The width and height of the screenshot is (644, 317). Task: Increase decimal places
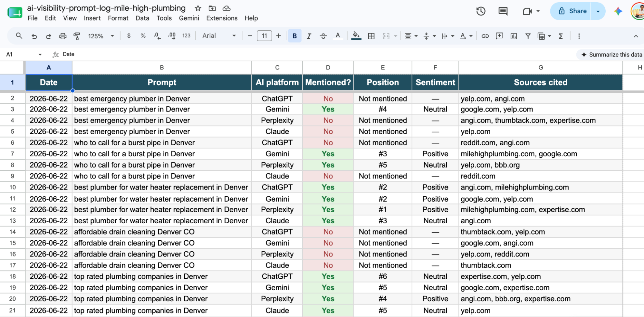click(x=172, y=36)
